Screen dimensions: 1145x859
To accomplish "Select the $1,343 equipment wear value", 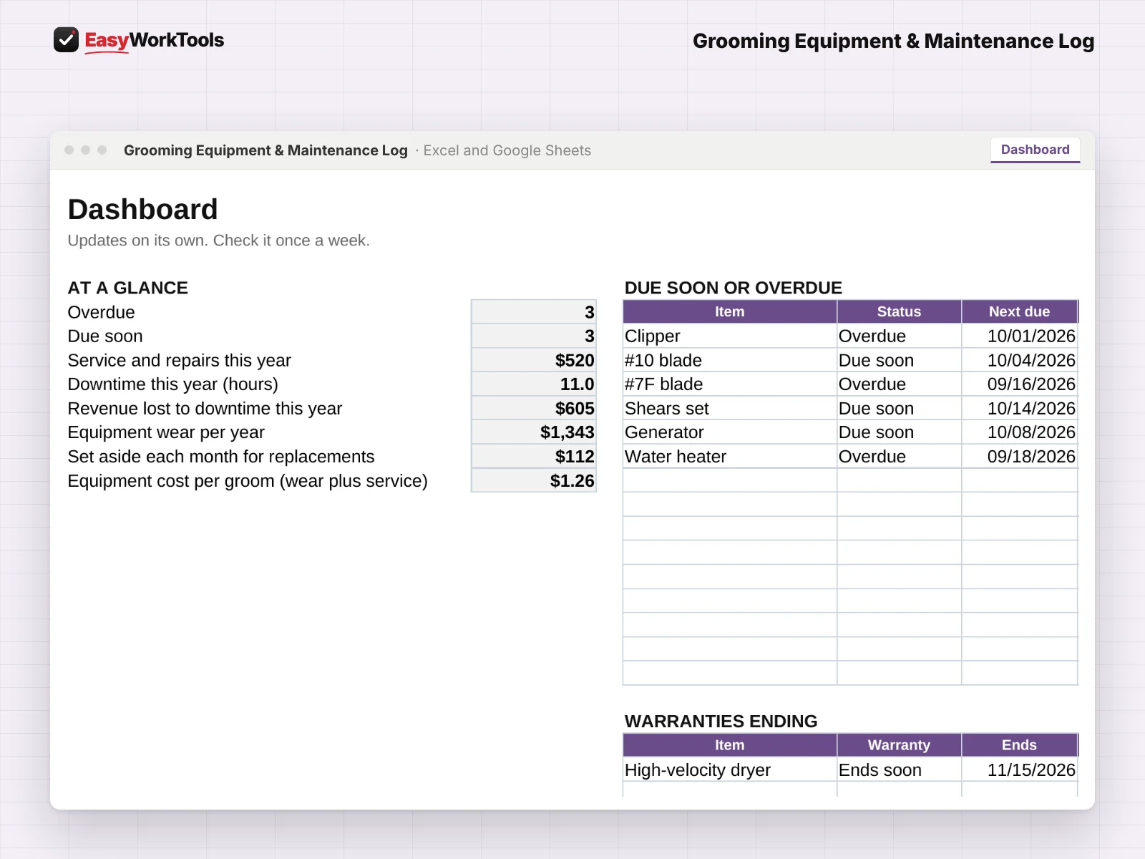I will pos(533,432).
